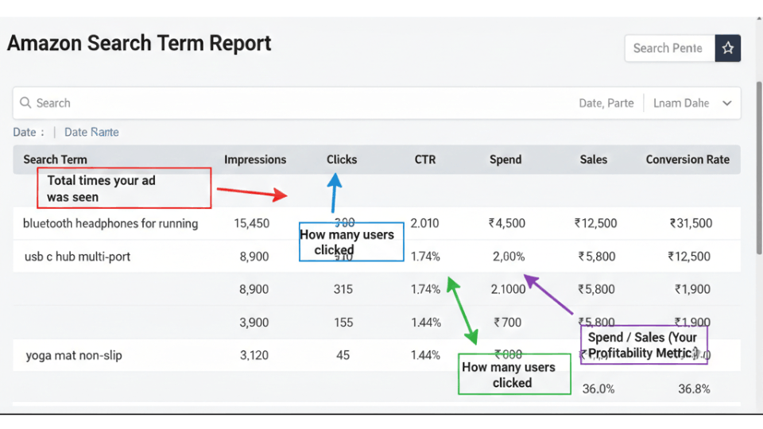Sort by CTR column header
The width and height of the screenshot is (763, 429).
tap(425, 160)
